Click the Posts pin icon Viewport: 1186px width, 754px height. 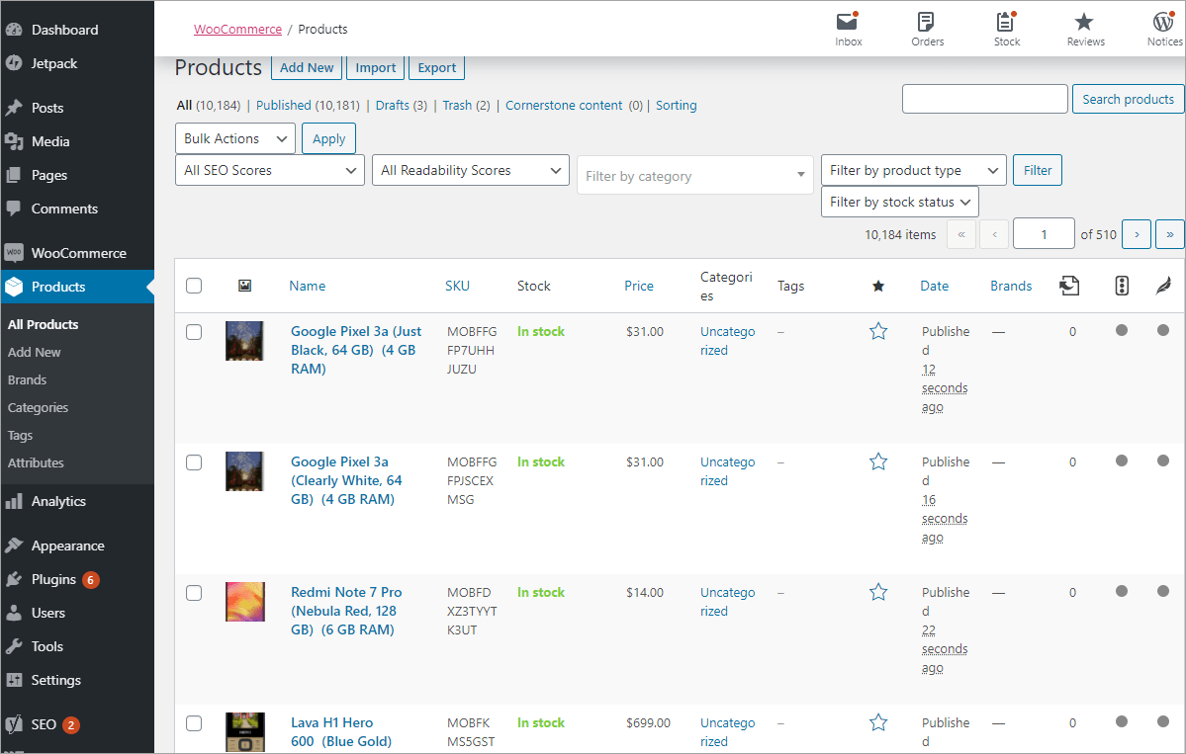click(14, 108)
